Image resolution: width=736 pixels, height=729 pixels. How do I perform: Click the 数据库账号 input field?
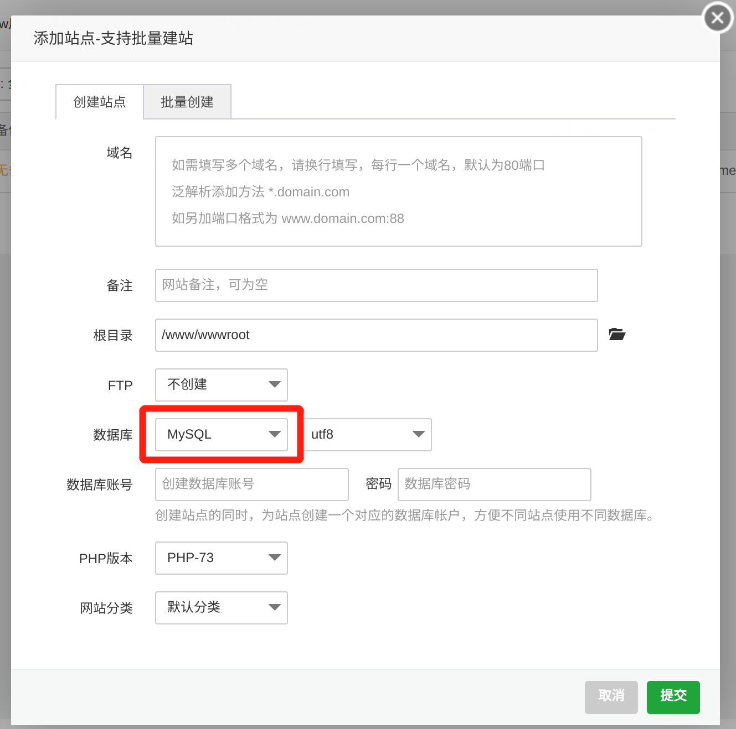252,485
